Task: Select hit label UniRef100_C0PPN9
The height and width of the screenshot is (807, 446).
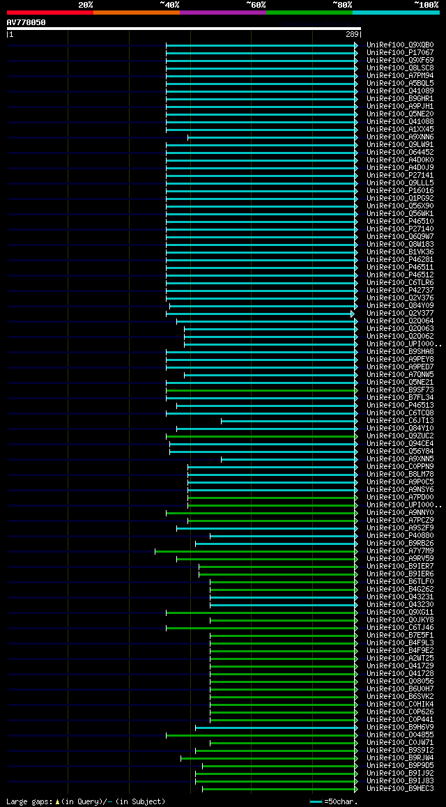Action: click(400, 467)
